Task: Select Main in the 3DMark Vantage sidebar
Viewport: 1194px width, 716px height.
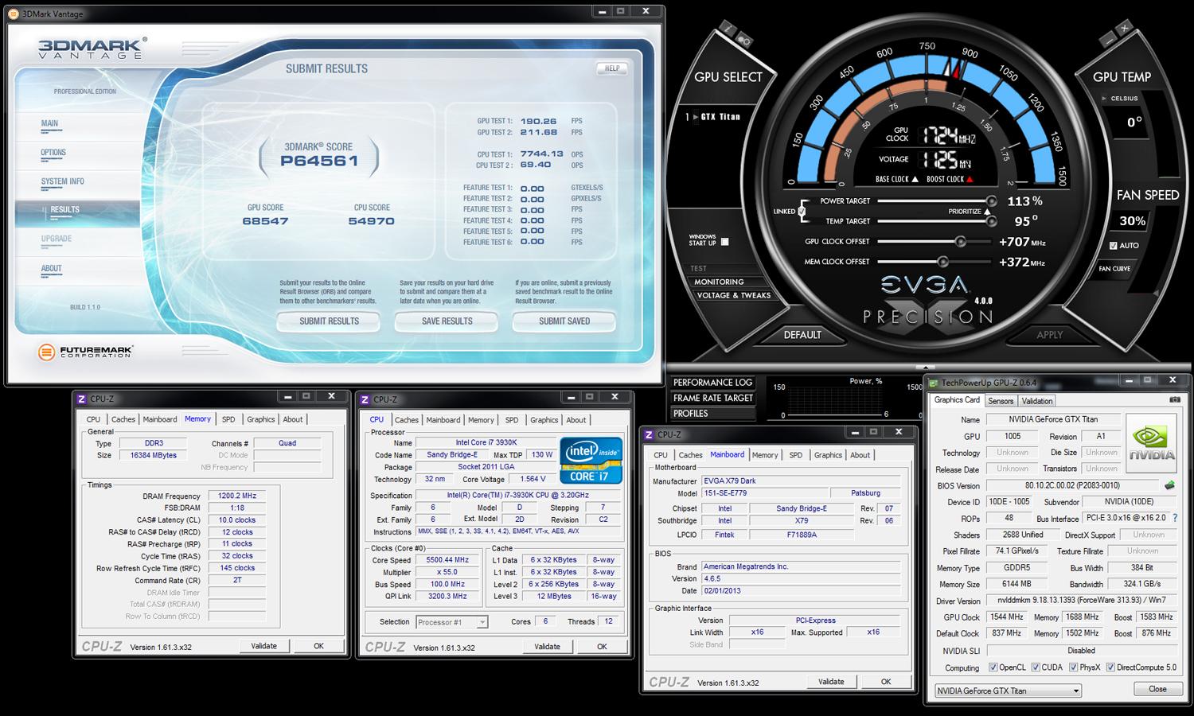Action: (49, 123)
